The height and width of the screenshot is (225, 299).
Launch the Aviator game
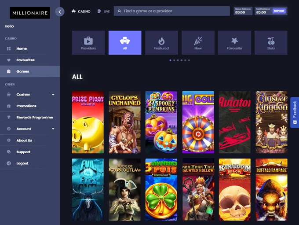click(234, 122)
